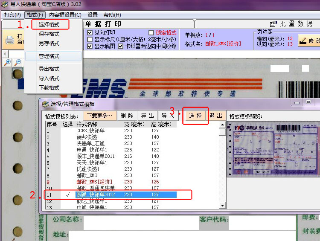Choose 下载格式 menu entry
This screenshot has width=320, height=241.
pyautogui.click(x=49, y=88)
